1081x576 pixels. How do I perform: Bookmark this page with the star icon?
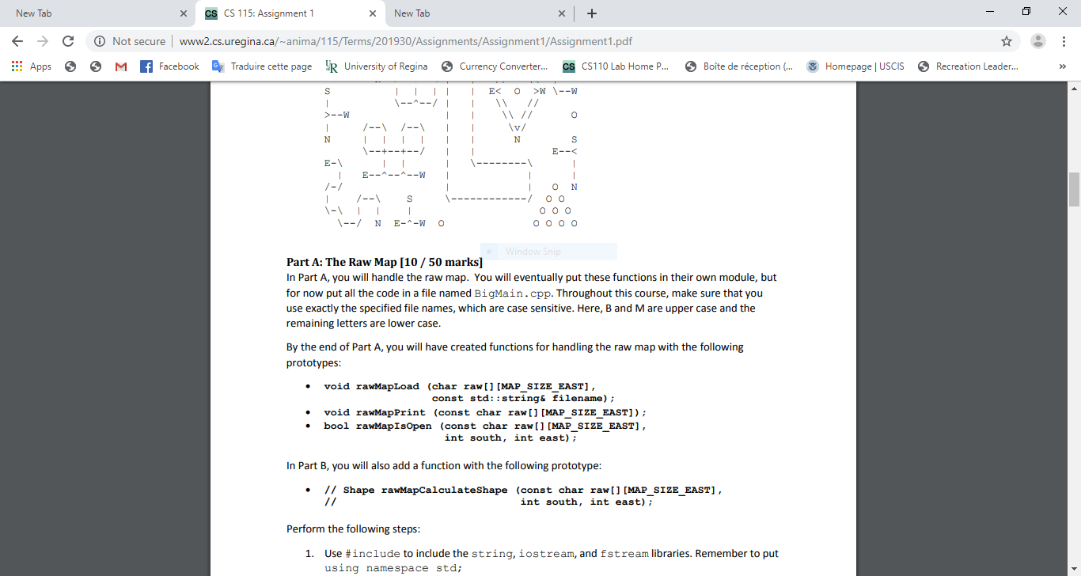[x=1007, y=40]
